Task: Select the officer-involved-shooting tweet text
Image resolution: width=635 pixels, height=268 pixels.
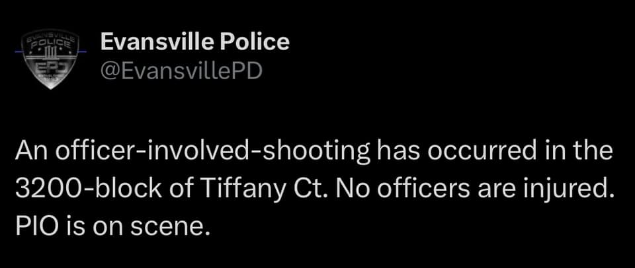Action: (x=314, y=189)
